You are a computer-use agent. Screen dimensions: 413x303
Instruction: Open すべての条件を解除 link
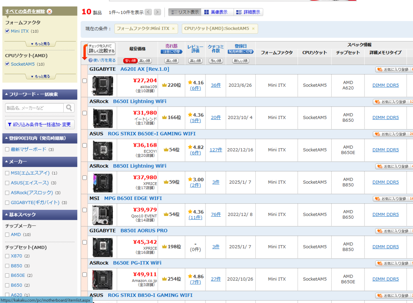pos(25,11)
